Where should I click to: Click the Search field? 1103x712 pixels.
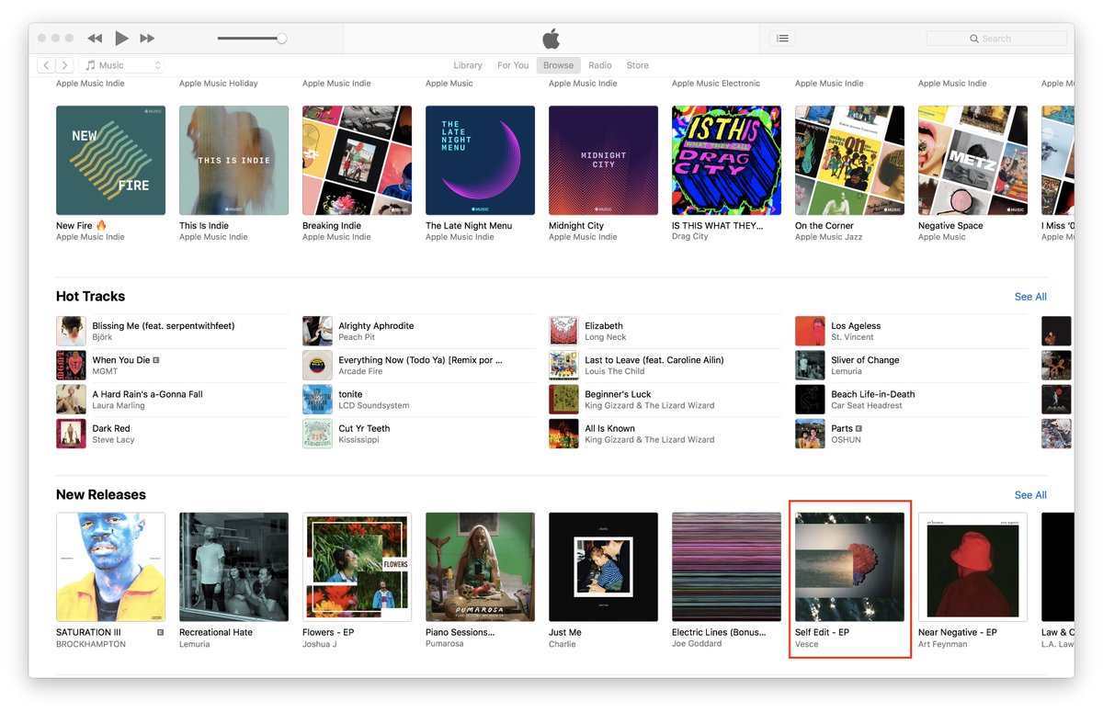pos(997,39)
